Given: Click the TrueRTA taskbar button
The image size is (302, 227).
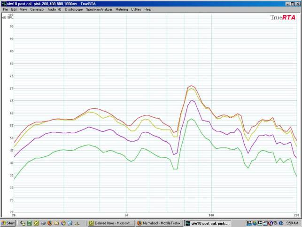Looking at the screenshot, I should [x=207, y=223].
